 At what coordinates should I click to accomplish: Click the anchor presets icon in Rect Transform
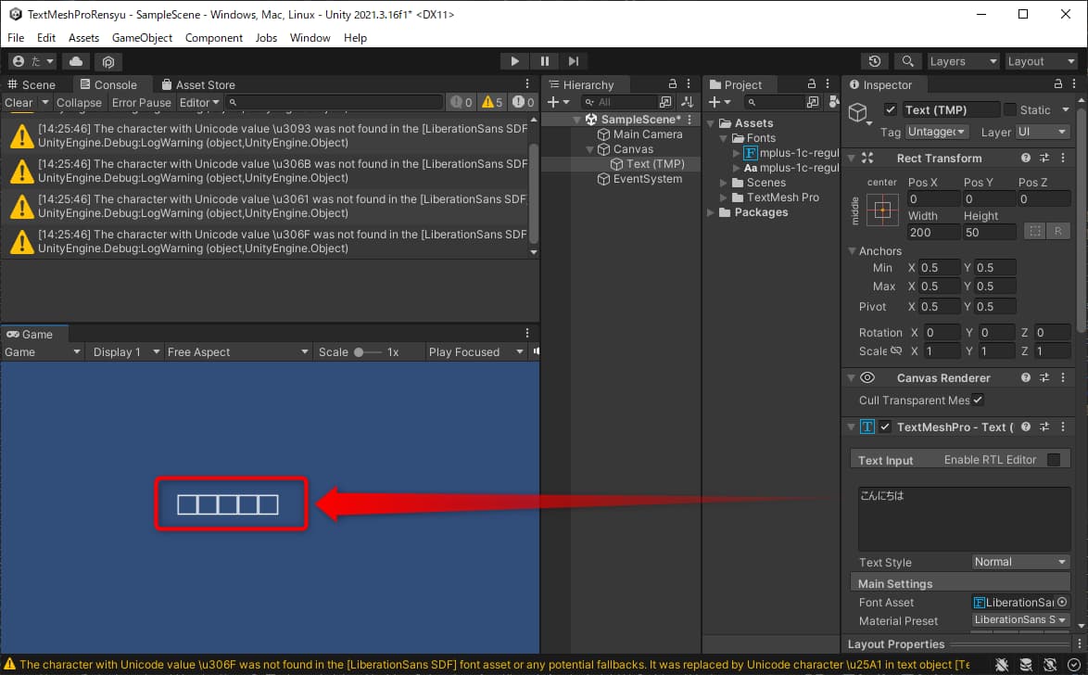pos(882,210)
